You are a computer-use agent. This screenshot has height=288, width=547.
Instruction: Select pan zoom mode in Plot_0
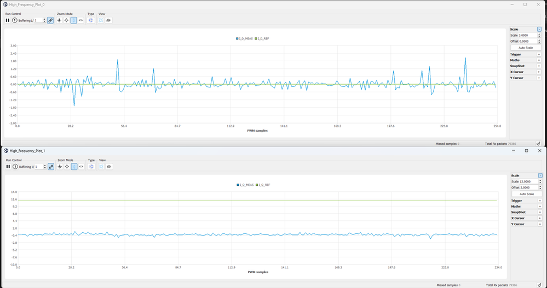click(x=60, y=20)
